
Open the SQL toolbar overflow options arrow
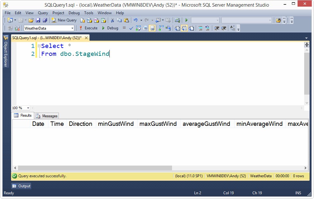[x=238, y=29]
